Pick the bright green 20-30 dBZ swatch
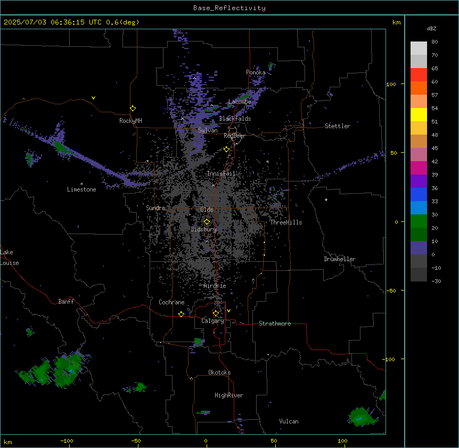This screenshot has width=459, height=448. (x=419, y=221)
